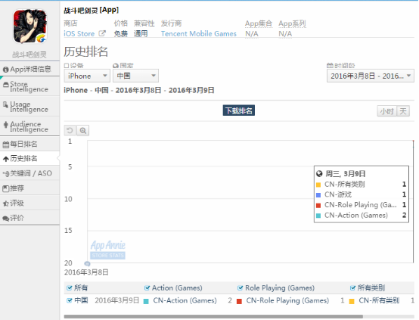The image size is (419, 320).
Task: Click the star icon beside 评级
Action: (5, 203)
